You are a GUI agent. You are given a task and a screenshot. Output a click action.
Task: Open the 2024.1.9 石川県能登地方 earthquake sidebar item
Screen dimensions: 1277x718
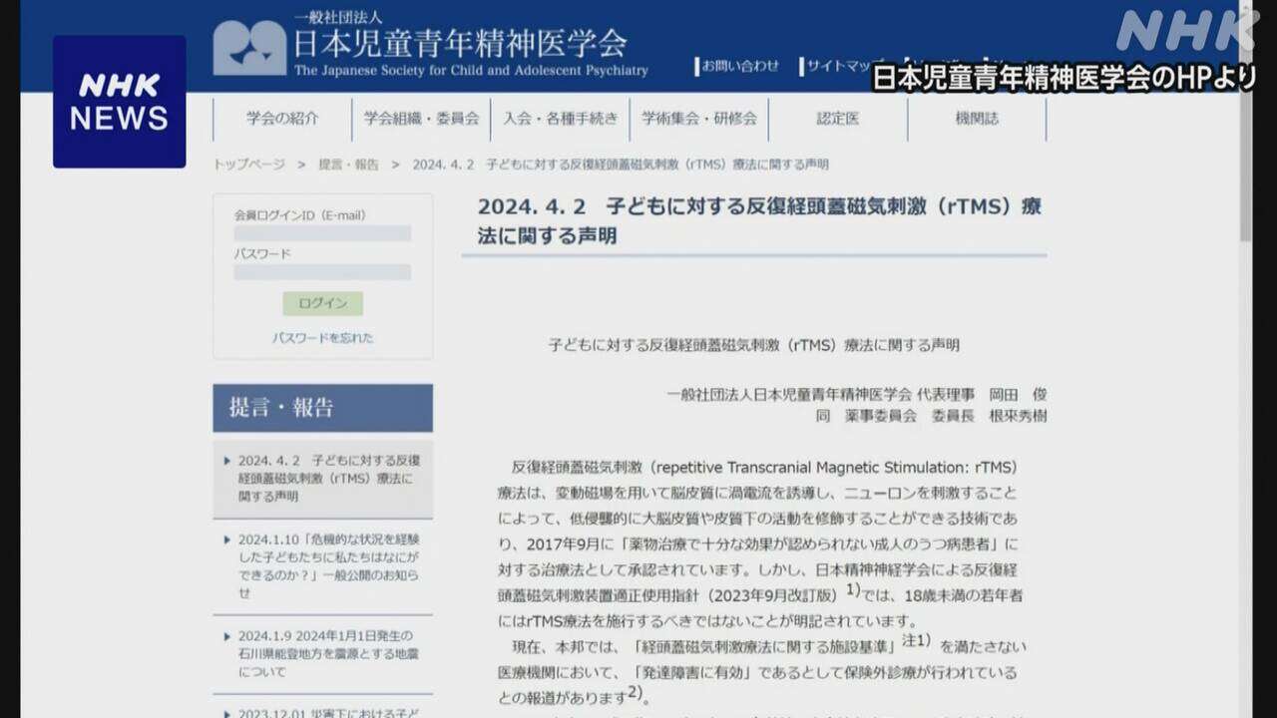click(322, 654)
